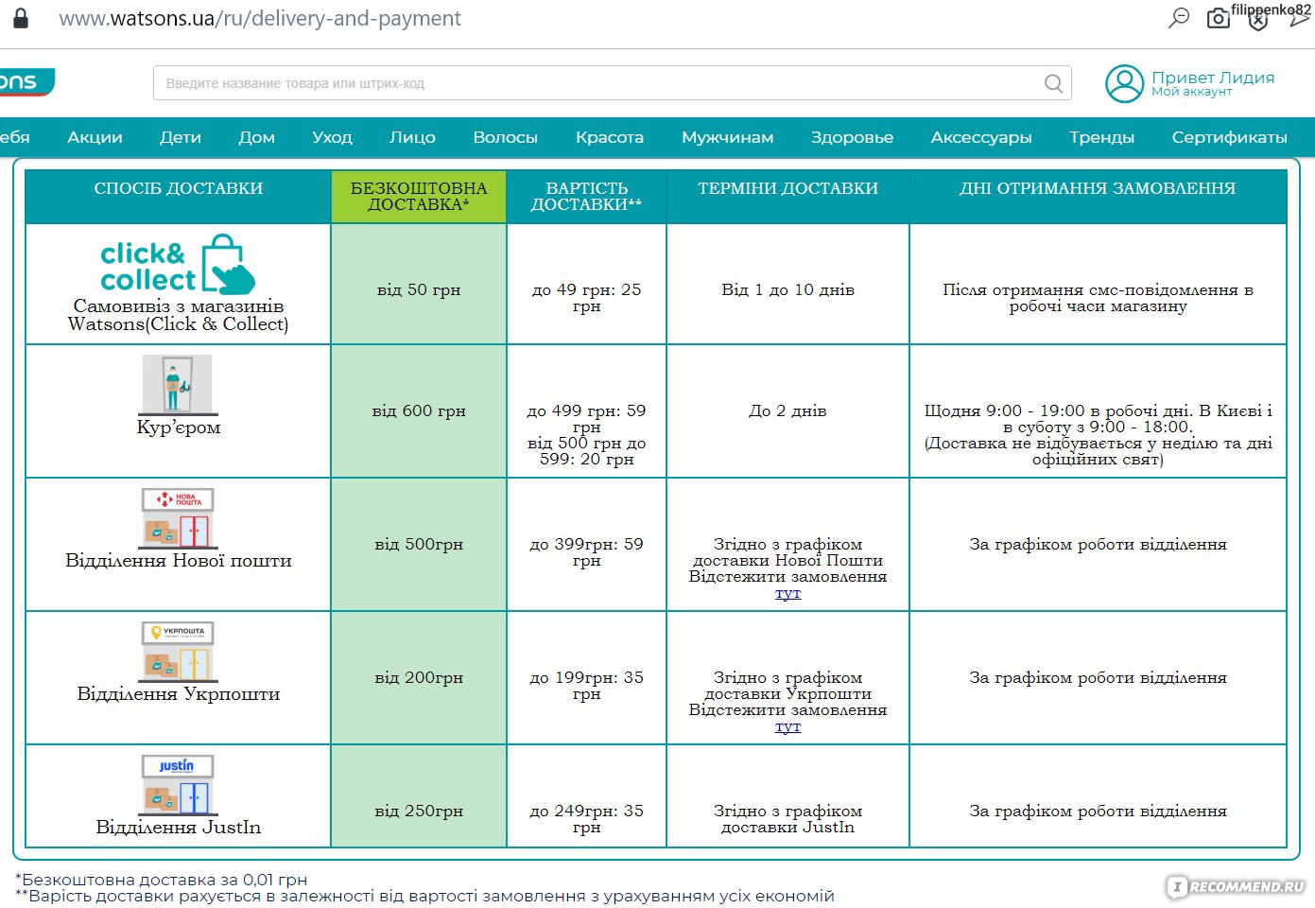The image size is (1315, 908).
Task: Click 'Відділення Укрпошти' label
Action: [x=179, y=693]
